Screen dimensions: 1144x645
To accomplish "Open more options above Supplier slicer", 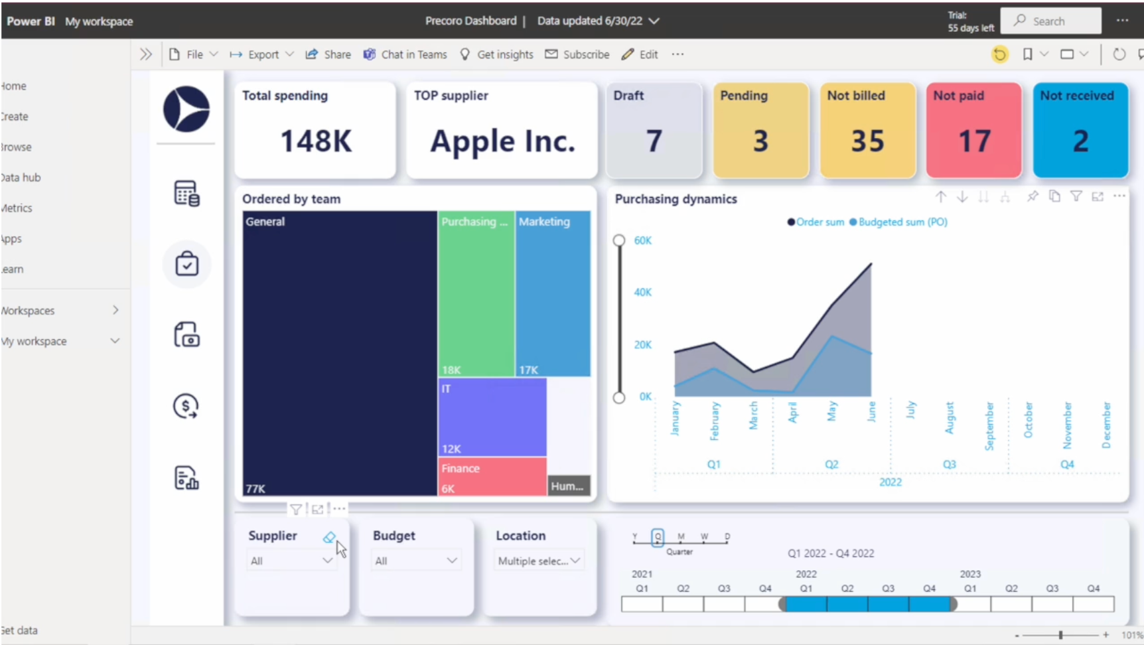I will [x=339, y=509].
